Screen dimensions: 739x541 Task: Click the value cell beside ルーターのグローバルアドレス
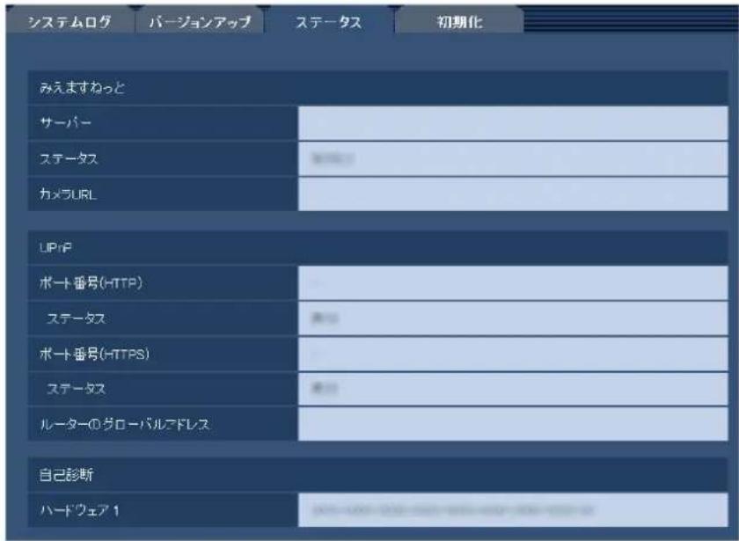[x=513, y=424]
